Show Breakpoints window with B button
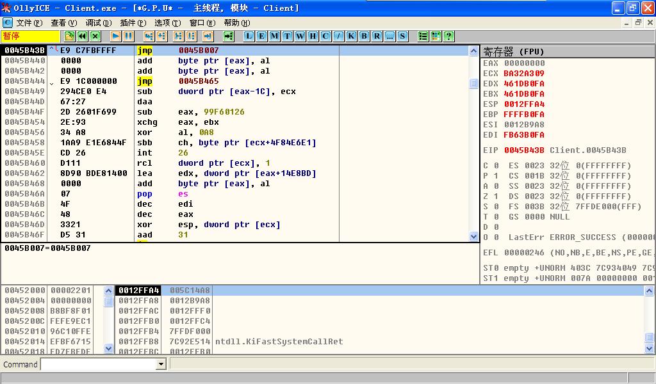Viewport: 656px width, 384px height. click(x=365, y=36)
